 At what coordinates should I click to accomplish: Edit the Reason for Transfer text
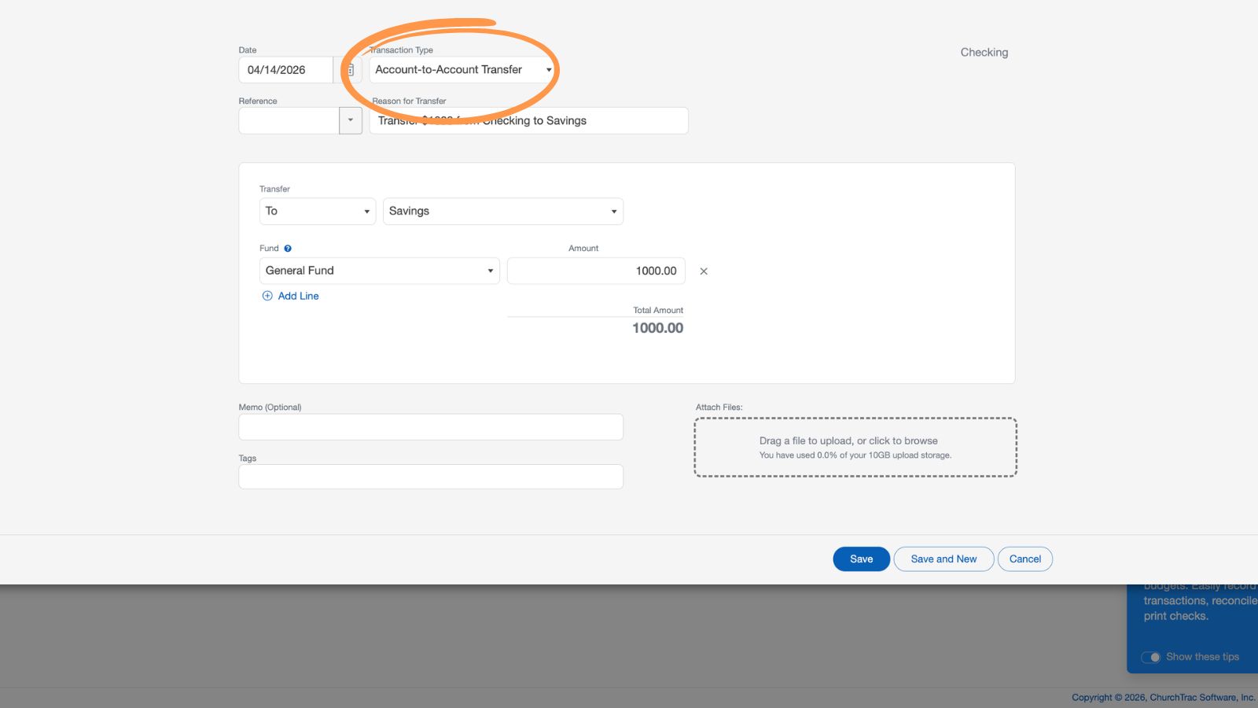point(528,120)
